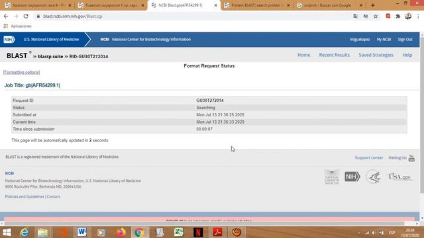Viewport: 424px width, 238px height.
Task: Sign Out of NCBI
Action: coord(405,40)
